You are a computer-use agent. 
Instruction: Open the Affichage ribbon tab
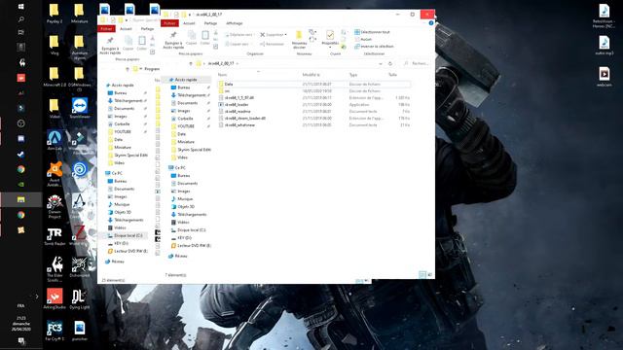click(x=235, y=23)
